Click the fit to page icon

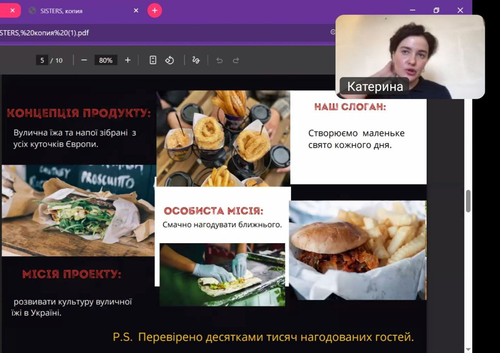click(x=153, y=60)
